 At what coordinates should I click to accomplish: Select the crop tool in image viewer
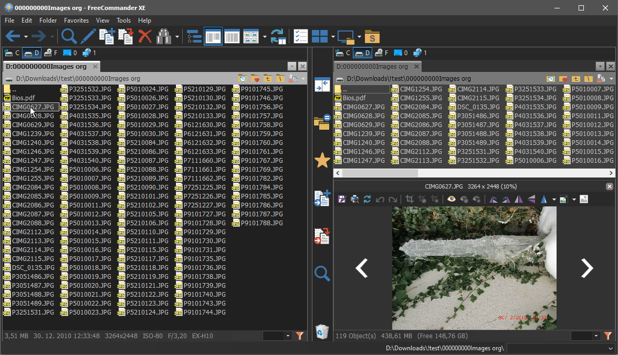click(410, 199)
